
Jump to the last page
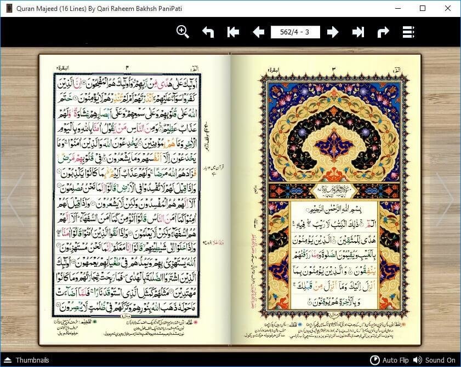pyautogui.click(x=358, y=32)
